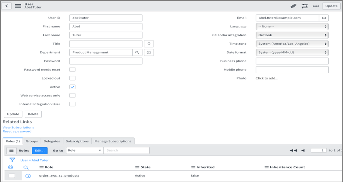343x182 pixels.
Task: Check Password needs reset box
Action: [72, 70]
